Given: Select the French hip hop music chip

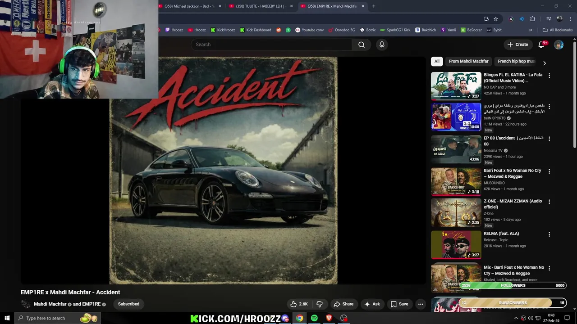Looking at the screenshot, I should click(x=516, y=61).
